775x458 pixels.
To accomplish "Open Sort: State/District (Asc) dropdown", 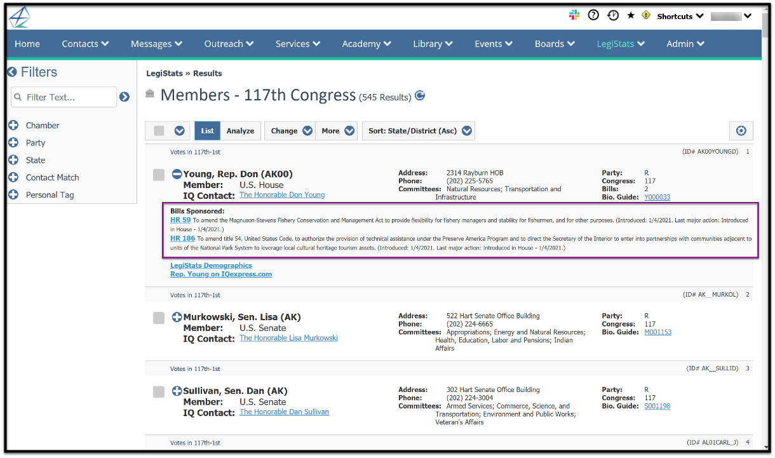I will click(419, 131).
